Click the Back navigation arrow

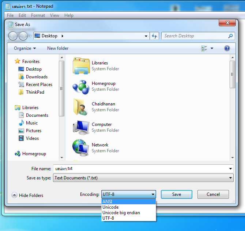[13, 36]
